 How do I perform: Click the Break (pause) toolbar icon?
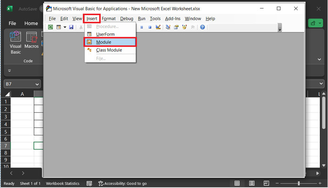coord(142,27)
